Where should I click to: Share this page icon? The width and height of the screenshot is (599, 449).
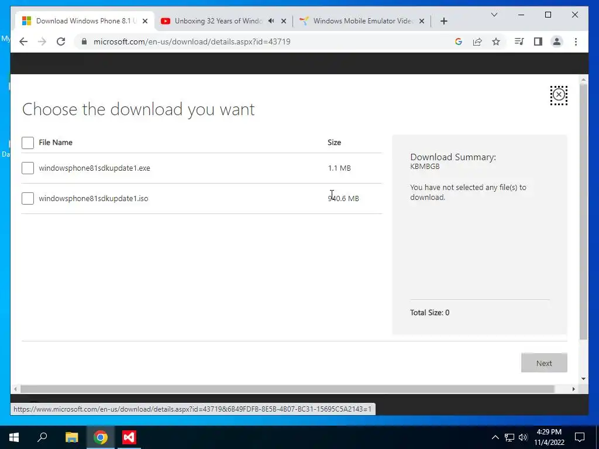[x=477, y=42]
